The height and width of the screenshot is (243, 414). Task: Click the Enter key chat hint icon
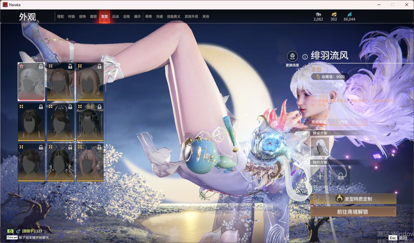click(x=12, y=238)
